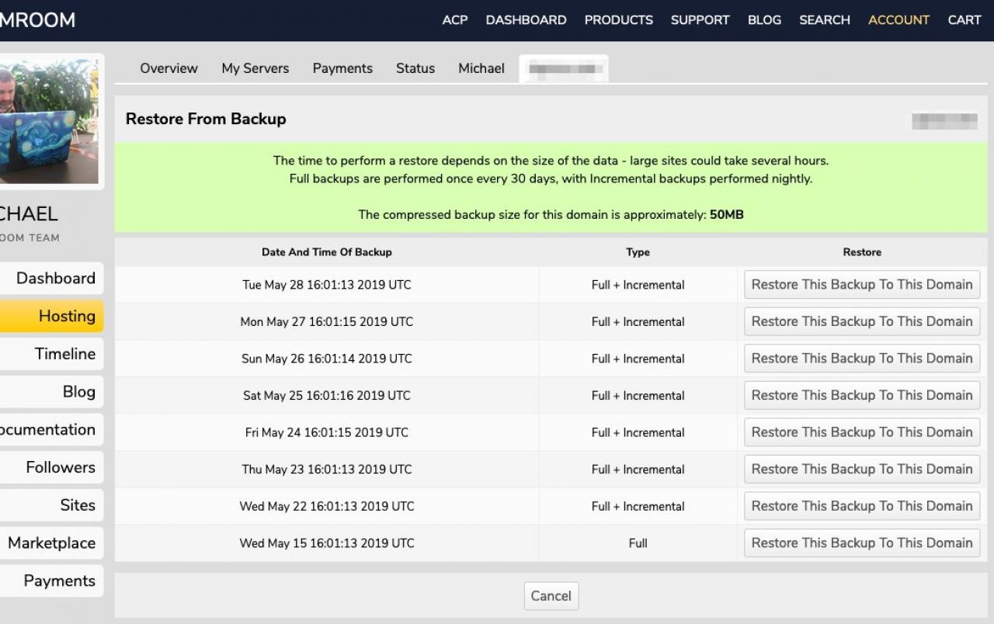Restore the Tue May 28 backup
Viewport: 994px width, 624px height.
coord(861,285)
